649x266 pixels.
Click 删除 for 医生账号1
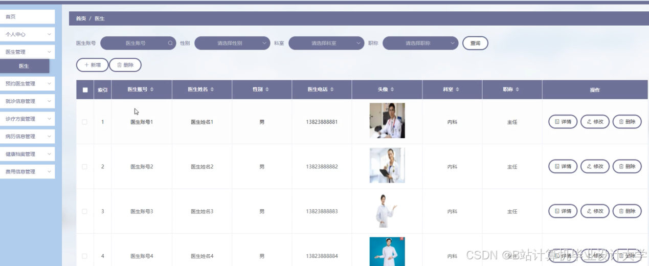[x=627, y=122]
